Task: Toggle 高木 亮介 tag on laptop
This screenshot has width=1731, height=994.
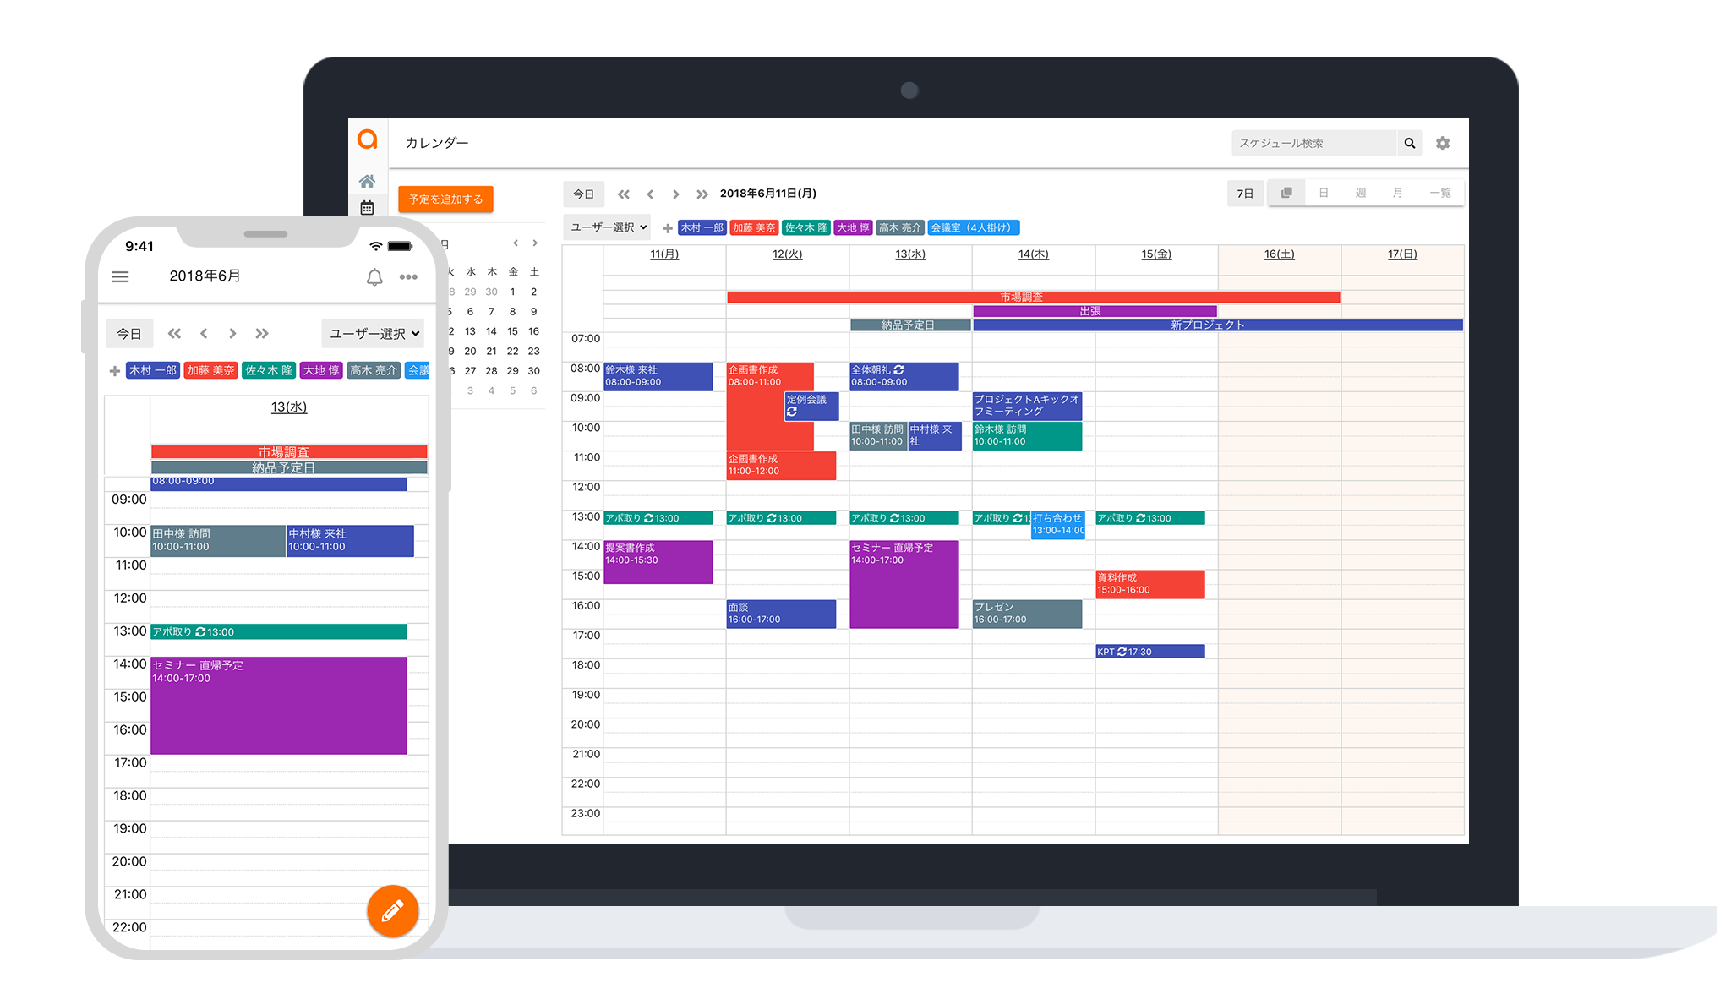Action: coord(900,228)
